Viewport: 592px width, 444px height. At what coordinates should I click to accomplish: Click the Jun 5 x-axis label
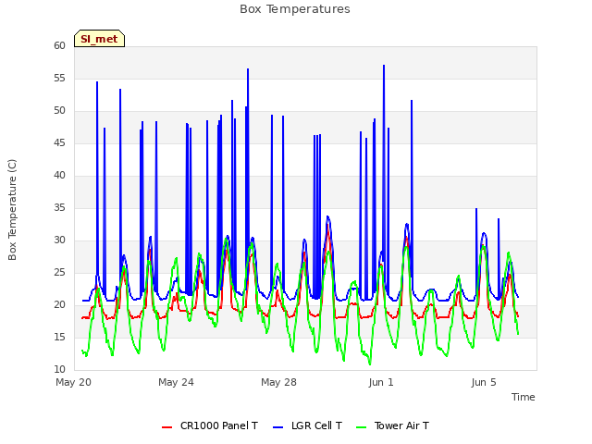[x=484, y=382]
